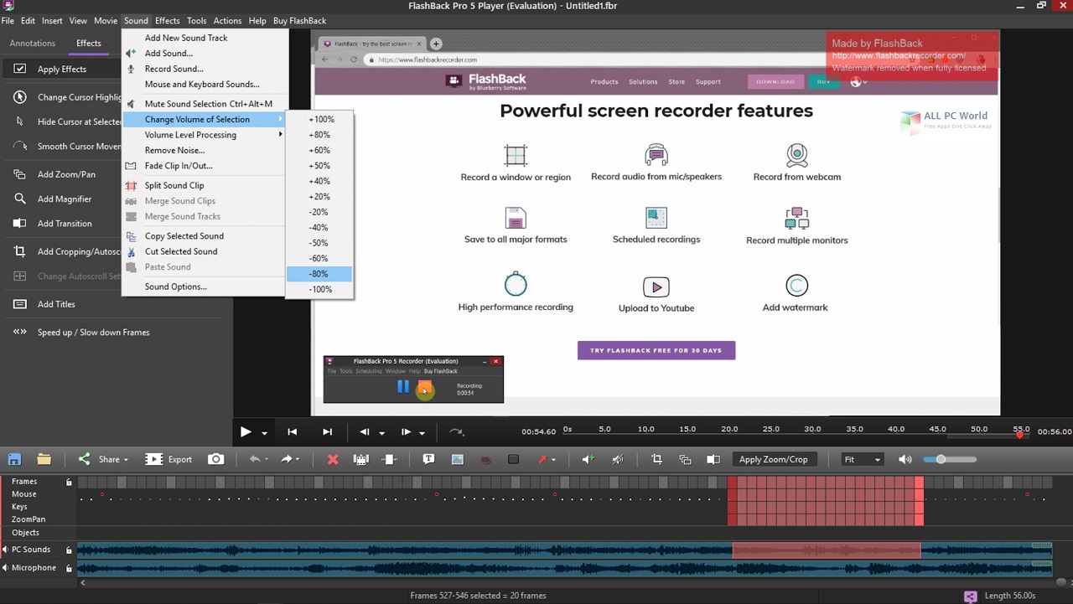Viewport: 1073px width, 604px height.
Task: Click the undo arrow icon
Action: tap(255, 459)
